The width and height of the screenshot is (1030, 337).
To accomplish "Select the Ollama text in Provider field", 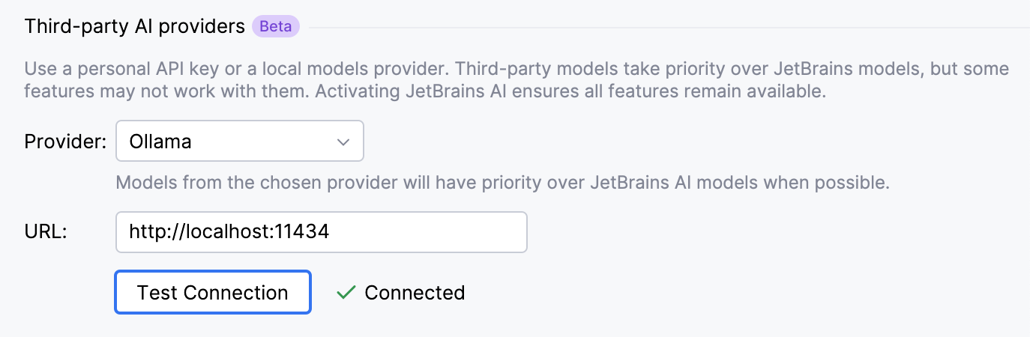I will click(160, 142).
